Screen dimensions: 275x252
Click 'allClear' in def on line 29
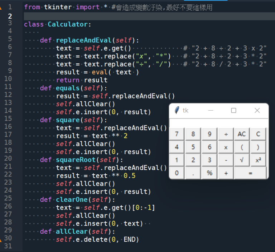72,232
